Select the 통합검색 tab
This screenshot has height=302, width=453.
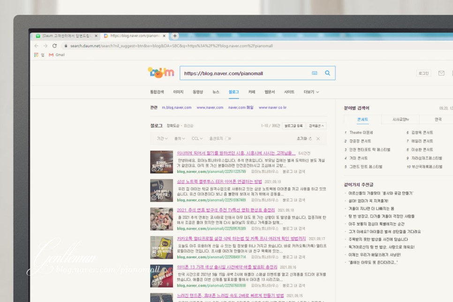157,92
